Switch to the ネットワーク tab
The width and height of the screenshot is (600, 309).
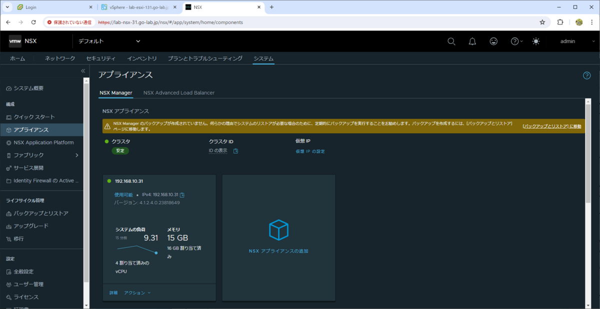click(x=60, y=58)
